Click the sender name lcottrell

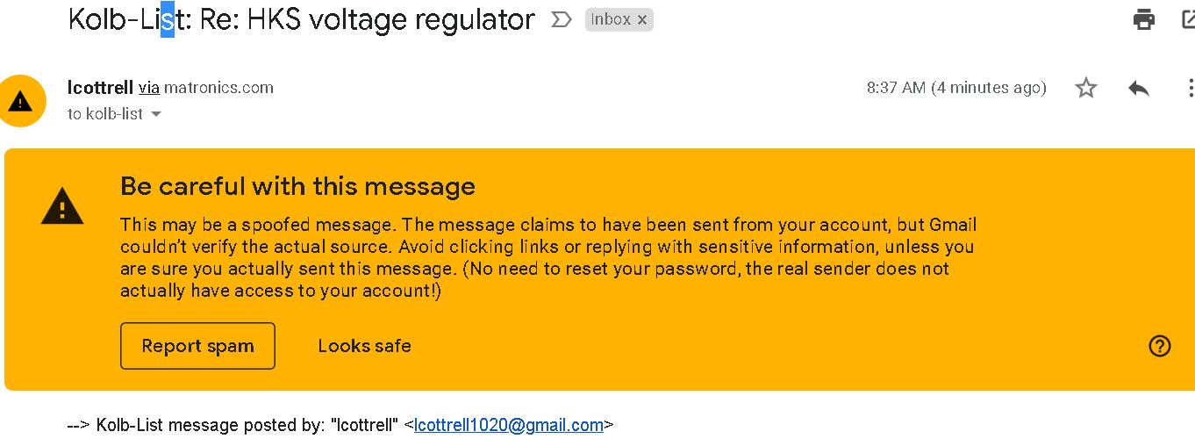click(100, 88)
